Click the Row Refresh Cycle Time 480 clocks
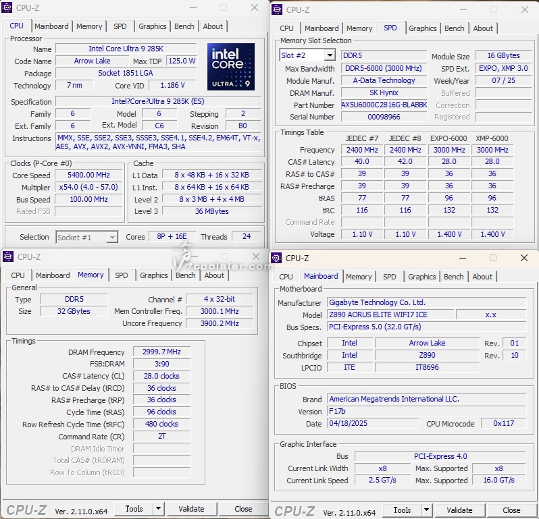Screen dimensions: 539x519 pyautogui.click(x=161, y=424)
